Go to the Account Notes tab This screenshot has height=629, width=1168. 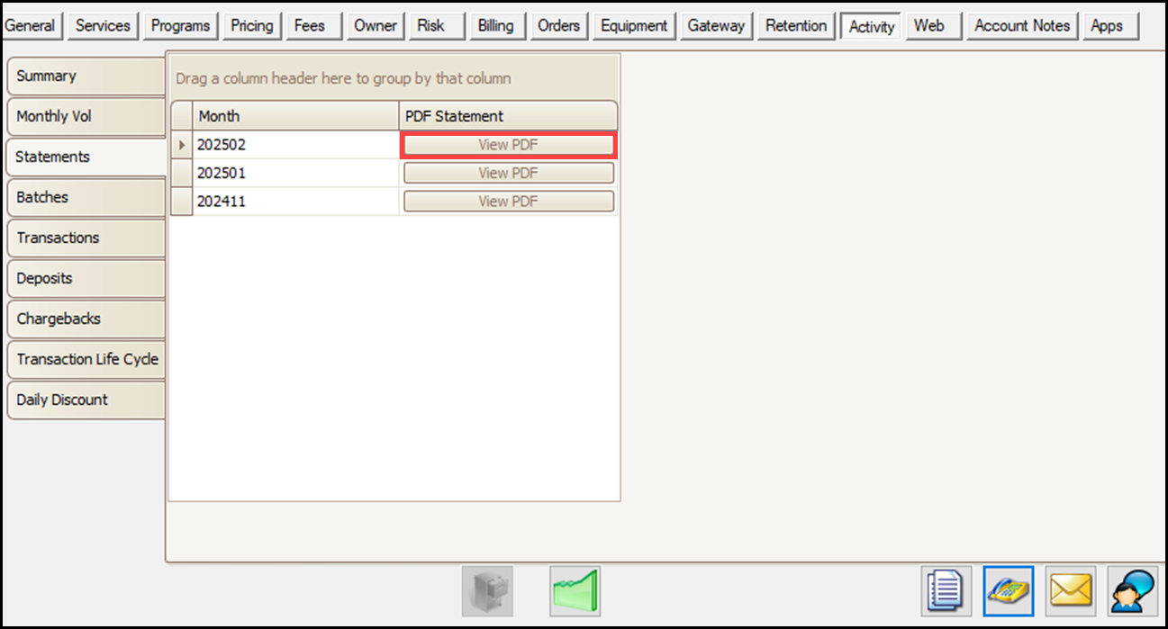coord(1023,26)
